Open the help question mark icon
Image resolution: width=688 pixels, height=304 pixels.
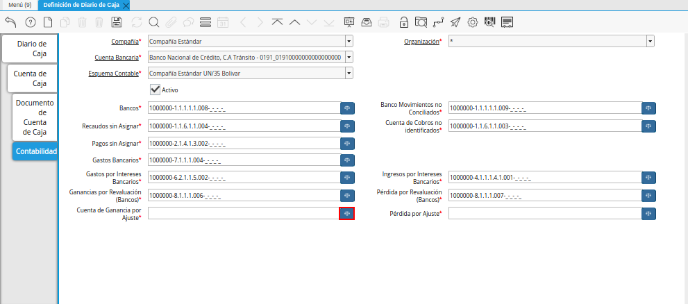click(31, 22)
